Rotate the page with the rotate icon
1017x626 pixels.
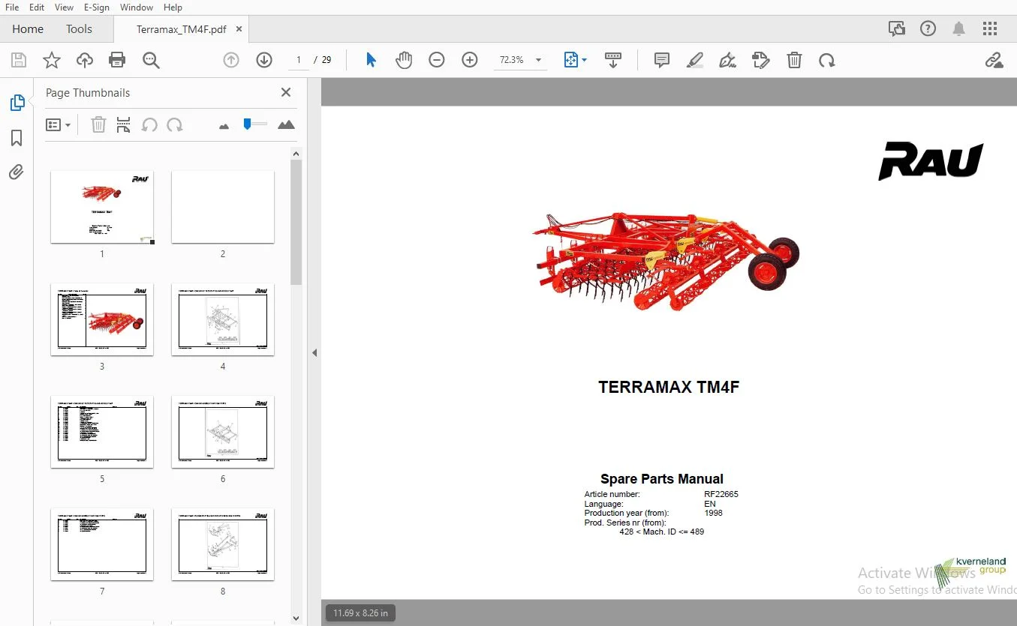coord(827,60)
